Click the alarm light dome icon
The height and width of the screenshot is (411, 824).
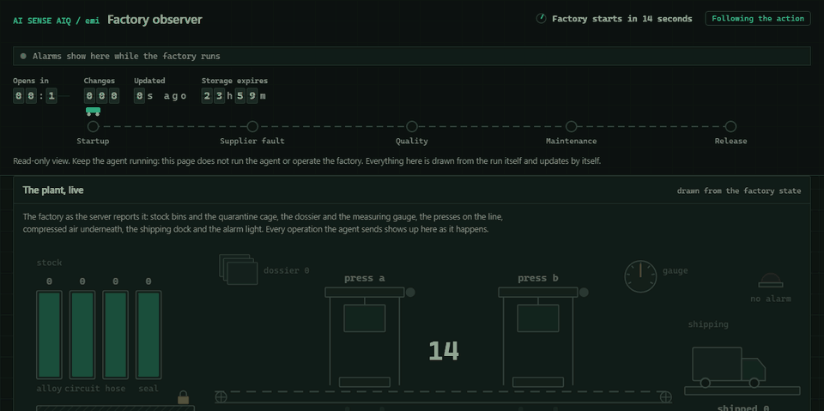(771, 280)
